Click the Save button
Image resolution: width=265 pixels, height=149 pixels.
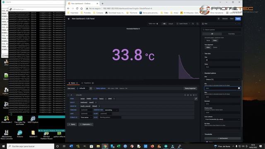tap(232, 19)
